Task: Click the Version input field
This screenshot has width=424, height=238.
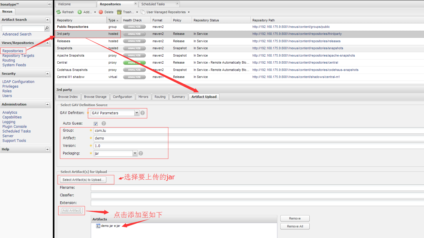Action: pyautogui.click(x=259, y=146)
